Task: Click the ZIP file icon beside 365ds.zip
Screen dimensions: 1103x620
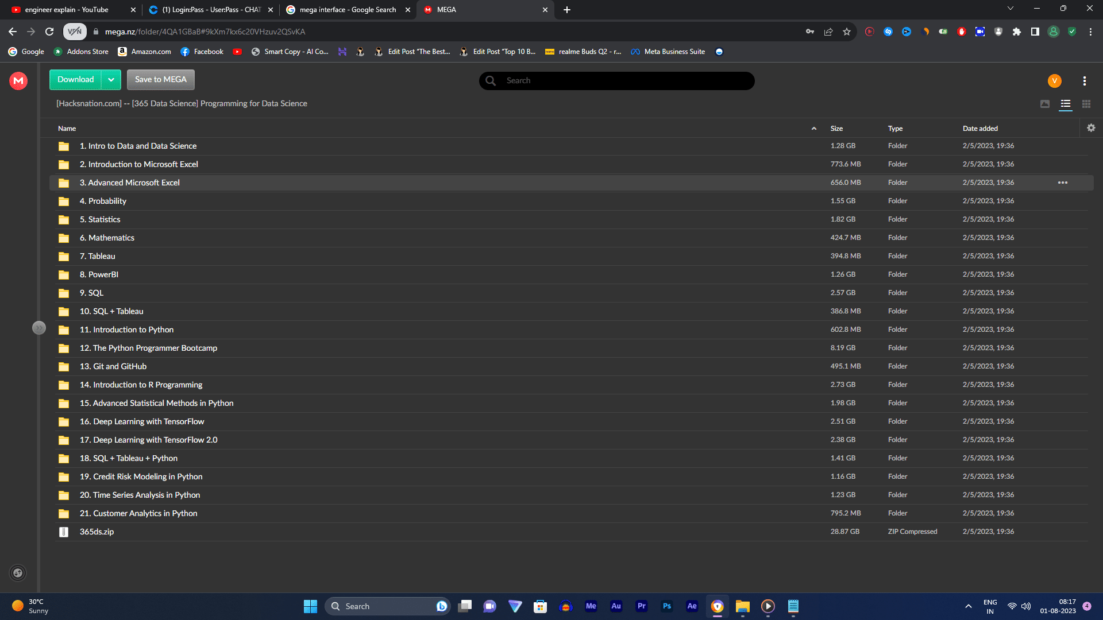Action: [x=63, y=532]
